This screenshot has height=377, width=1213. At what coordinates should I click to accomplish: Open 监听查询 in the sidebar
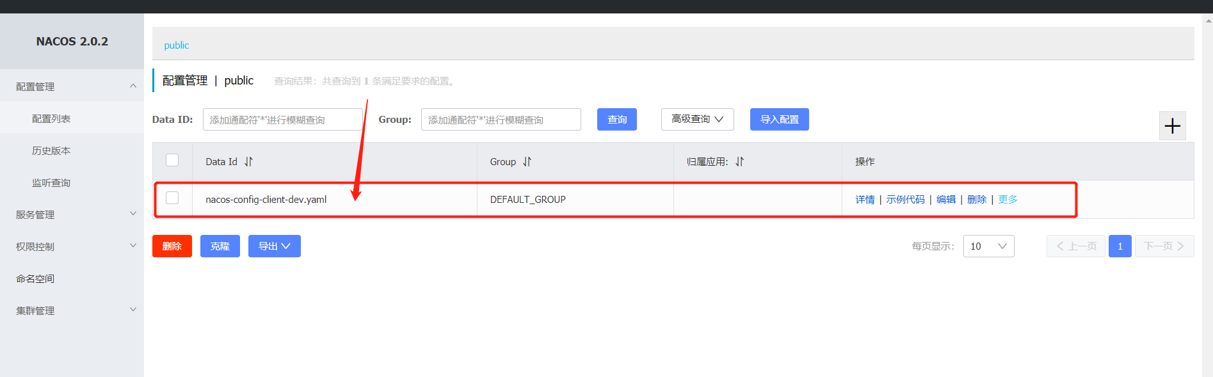[x=51, y=182]
